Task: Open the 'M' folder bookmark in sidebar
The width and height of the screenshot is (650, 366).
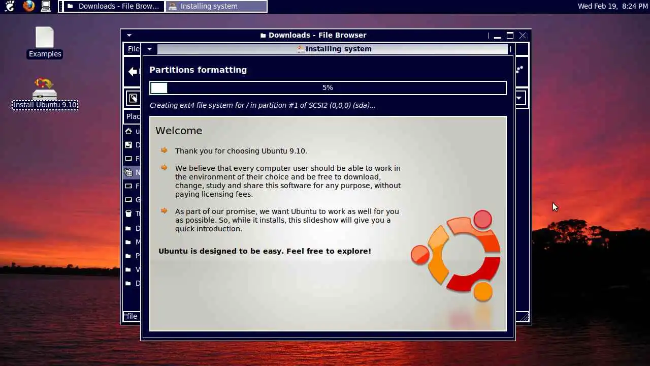Action: pos(132,242)
